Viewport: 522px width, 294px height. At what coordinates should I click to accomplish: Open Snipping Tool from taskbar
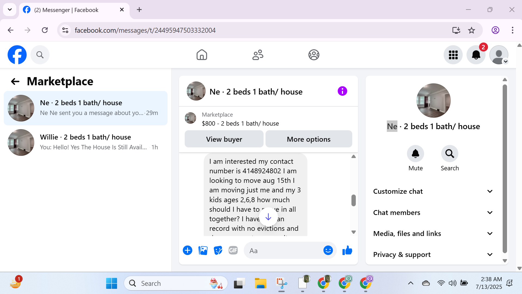point(282,283)
